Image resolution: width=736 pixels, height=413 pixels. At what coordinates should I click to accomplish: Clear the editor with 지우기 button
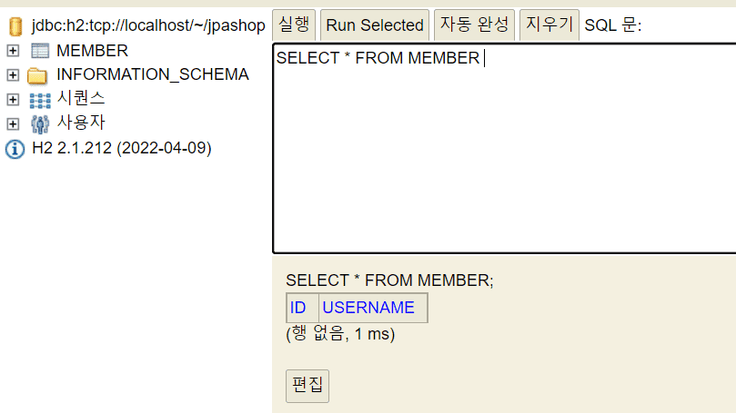549,25
